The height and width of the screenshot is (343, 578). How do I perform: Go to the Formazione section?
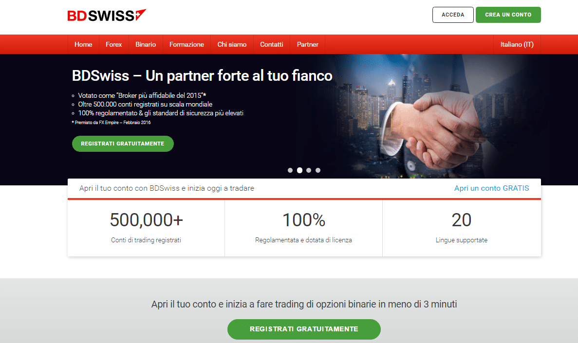pyautogui.click(x=186, y=44)
